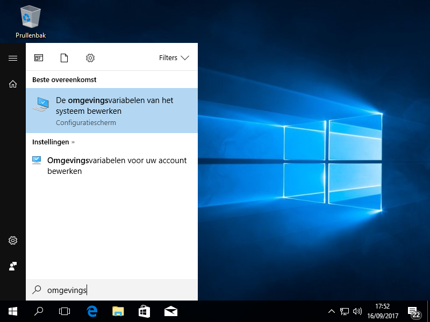Screen dimensions: 430x322
Task: Click the search box containing 'omgevings'
Action: coord(112,290)
